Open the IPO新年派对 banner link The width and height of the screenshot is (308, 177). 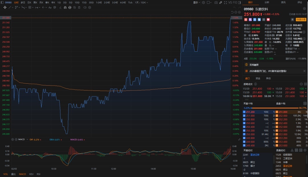[x=268, y=71]
